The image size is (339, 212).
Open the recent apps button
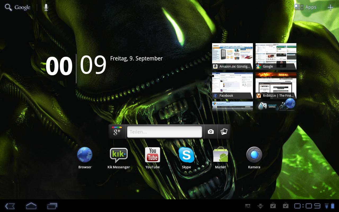(52, 206)
